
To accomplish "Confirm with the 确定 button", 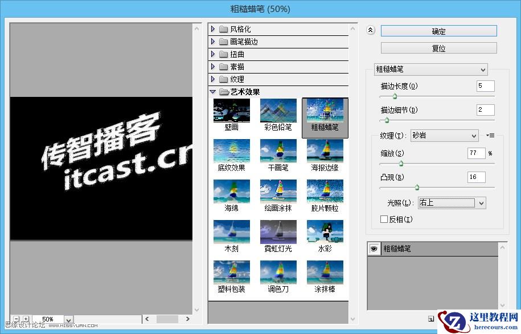I will pos(438,31).
